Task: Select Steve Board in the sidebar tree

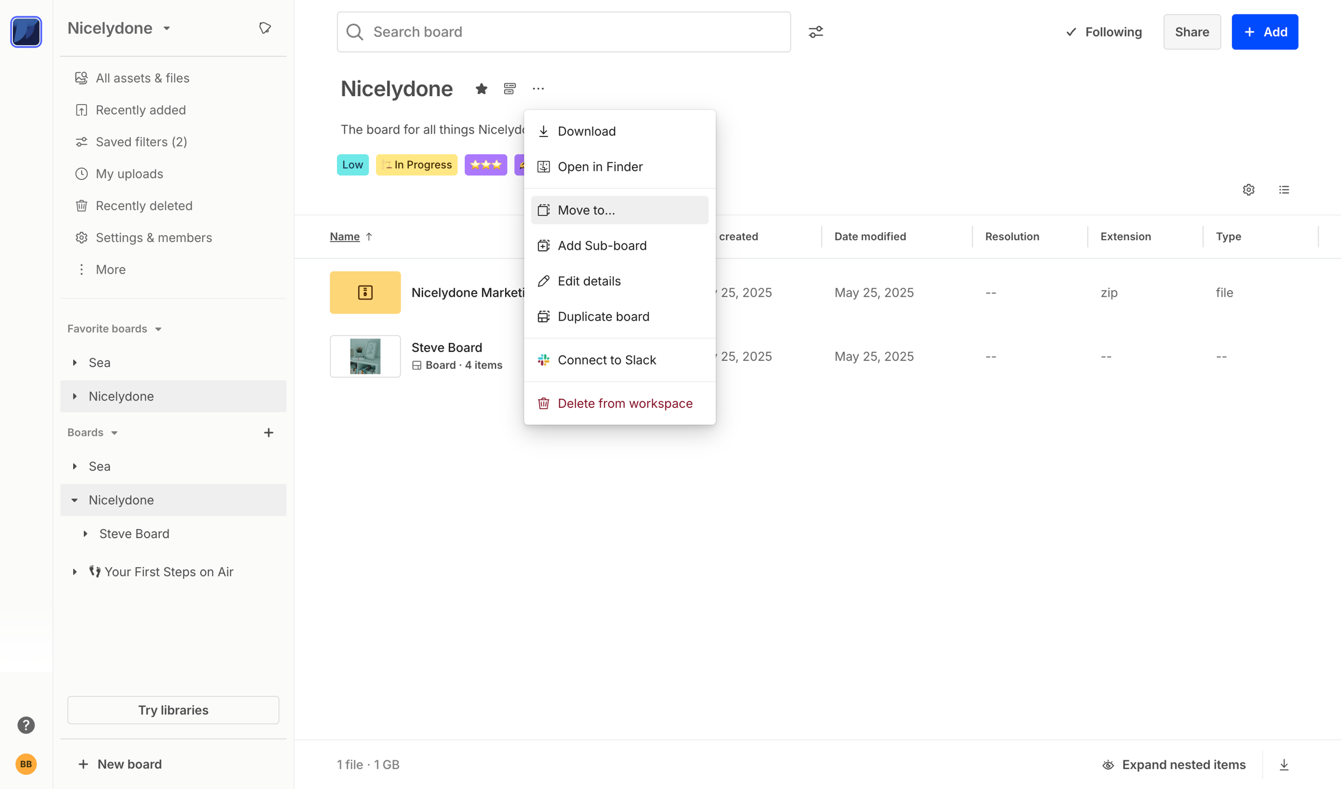Action: 134,534
